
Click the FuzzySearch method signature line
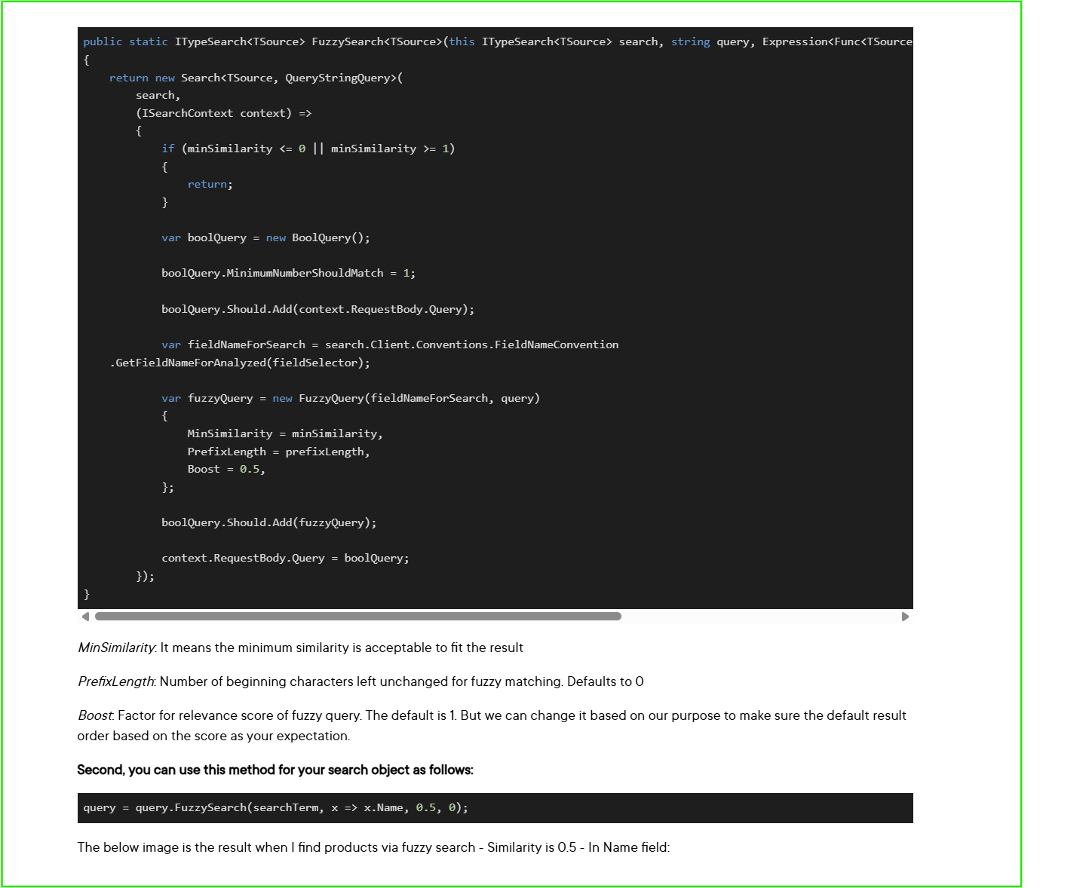click(497, 42)
